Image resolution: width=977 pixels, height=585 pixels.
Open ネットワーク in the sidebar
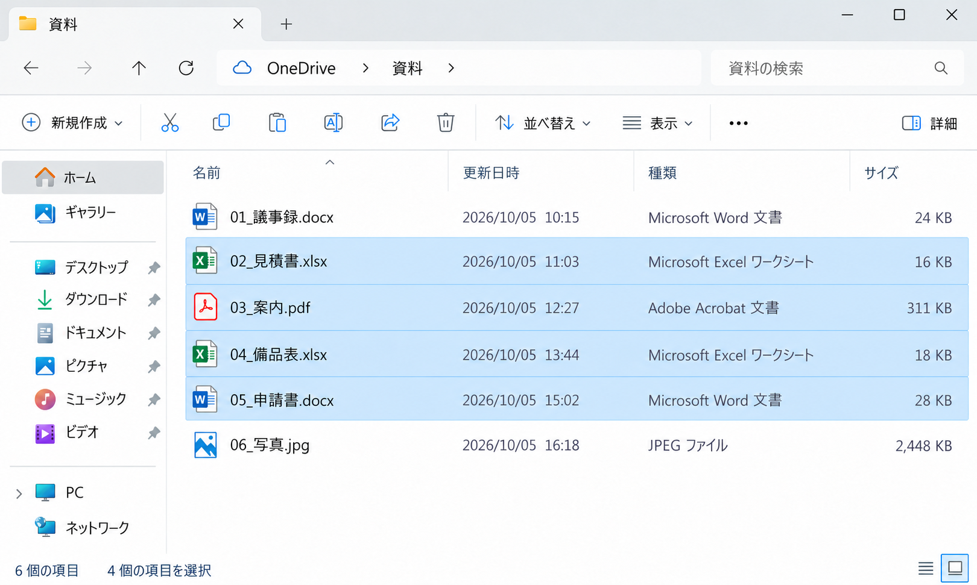tap(83, 527)
